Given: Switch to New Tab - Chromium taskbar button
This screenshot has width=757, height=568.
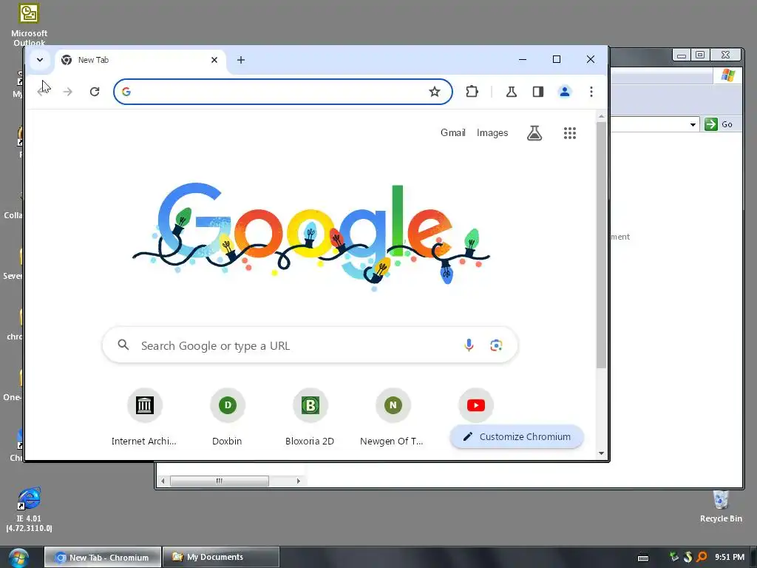Looking at the screenshot, I should click(x=103, y=558).
